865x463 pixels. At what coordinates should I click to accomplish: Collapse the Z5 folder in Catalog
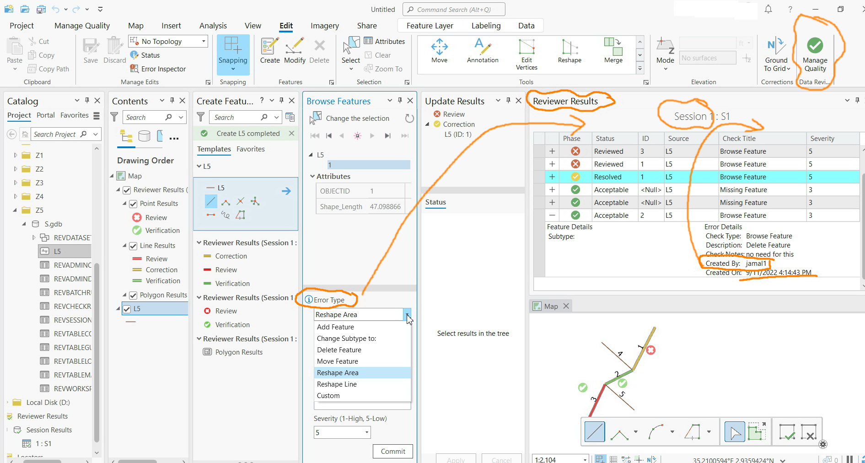coord(15,210)
